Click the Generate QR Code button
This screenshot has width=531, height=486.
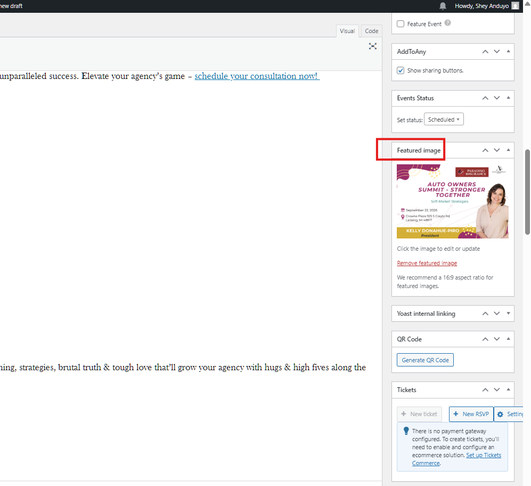click(425, 360)
